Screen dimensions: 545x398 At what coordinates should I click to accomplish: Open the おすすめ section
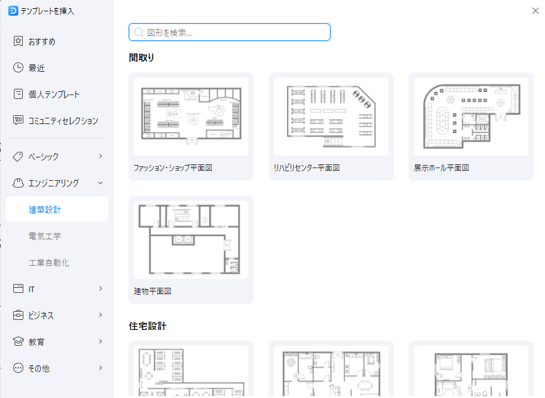click(57, 42)
